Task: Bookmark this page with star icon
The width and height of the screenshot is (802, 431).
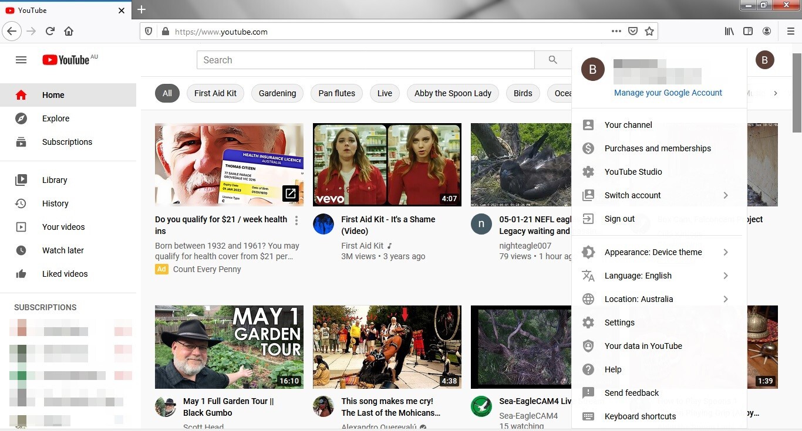Action: [649, 31]
